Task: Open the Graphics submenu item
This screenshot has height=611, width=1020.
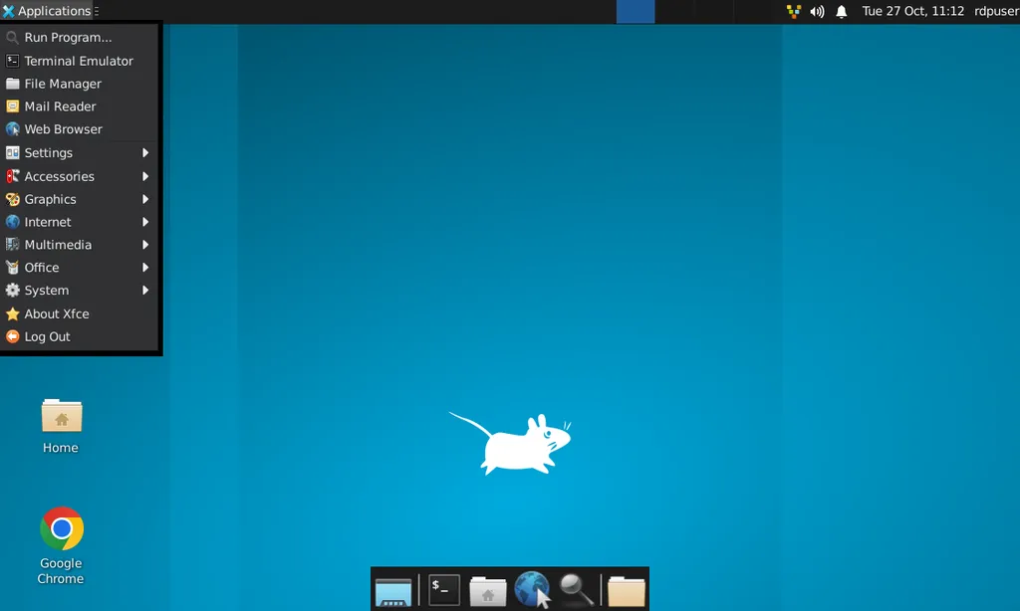Action: point(80,199)
